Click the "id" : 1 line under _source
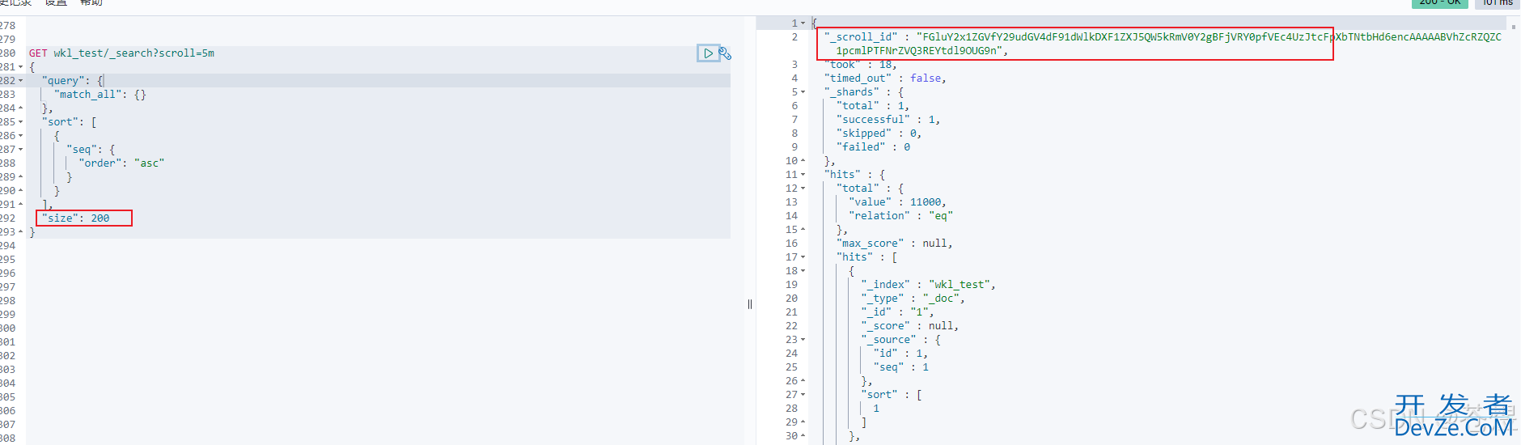Viewport: 1521px width, 445px height. point(900,354)
